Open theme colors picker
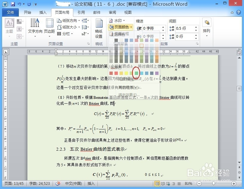Screen dimensions: 244x189 pyautogui.click(x=20, y=22)
